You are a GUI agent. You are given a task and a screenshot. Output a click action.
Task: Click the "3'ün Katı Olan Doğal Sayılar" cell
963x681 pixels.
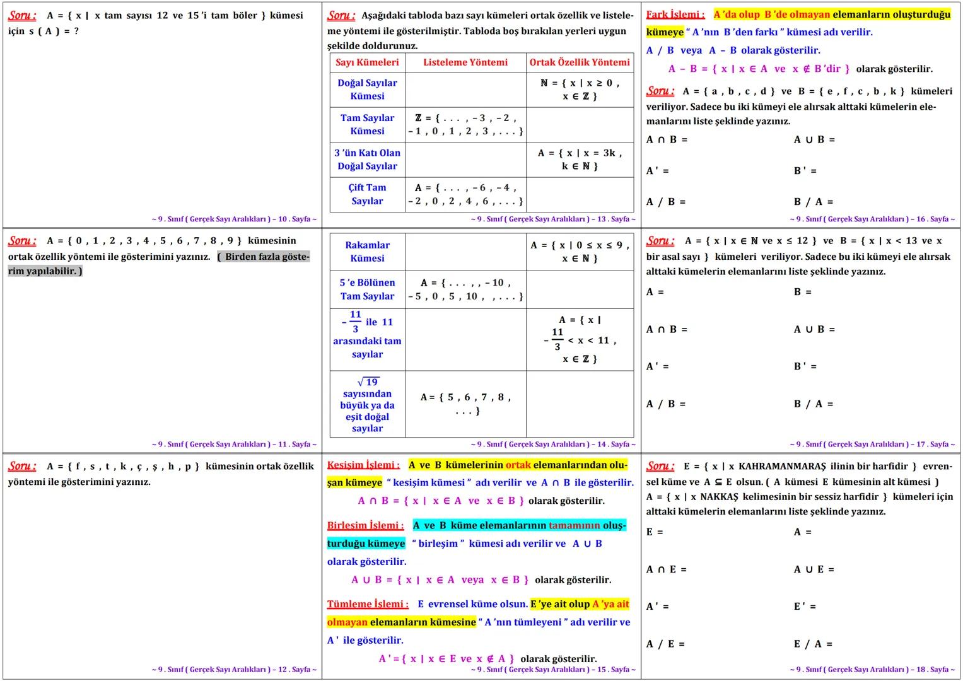coord(368,160)
